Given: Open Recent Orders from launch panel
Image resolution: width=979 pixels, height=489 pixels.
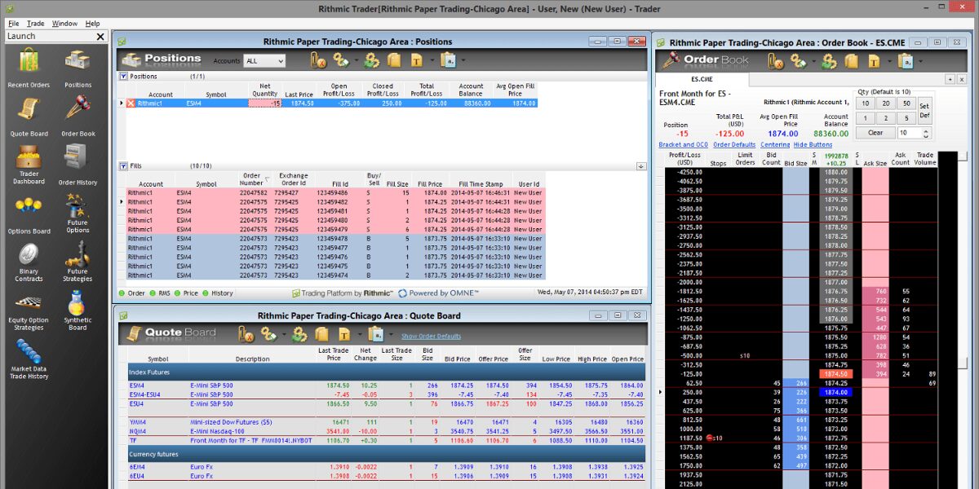Looking at the screenshot, I should (x=29, y=68).
